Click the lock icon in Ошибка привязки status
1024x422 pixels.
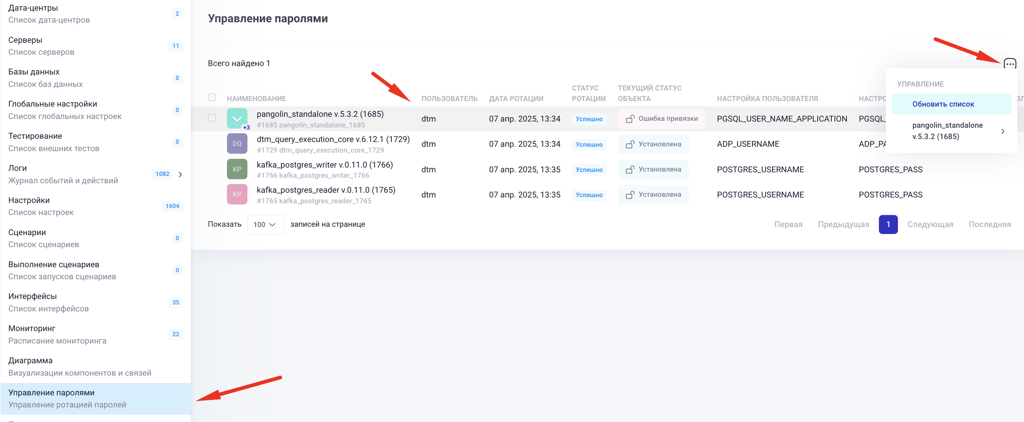pyautogui.click(x=630, y=119)
